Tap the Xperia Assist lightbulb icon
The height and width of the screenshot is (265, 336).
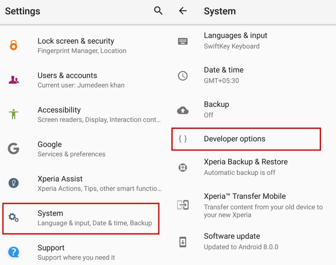pyautogui.click(x=13, y=183)
